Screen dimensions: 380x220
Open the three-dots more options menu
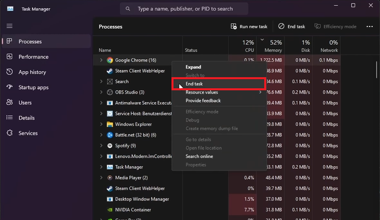[x=370, y=27]
